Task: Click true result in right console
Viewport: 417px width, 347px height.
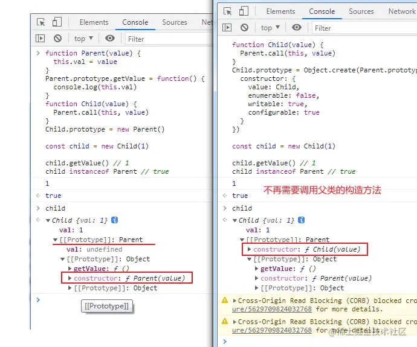Action: [x=240, y=196]
